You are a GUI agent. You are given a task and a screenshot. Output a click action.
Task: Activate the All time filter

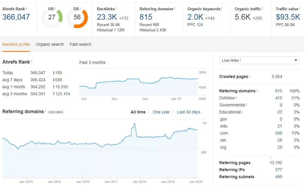click(139, 112)
